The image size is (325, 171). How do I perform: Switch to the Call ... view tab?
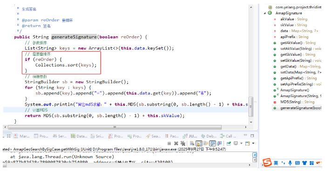pos(228,136)
